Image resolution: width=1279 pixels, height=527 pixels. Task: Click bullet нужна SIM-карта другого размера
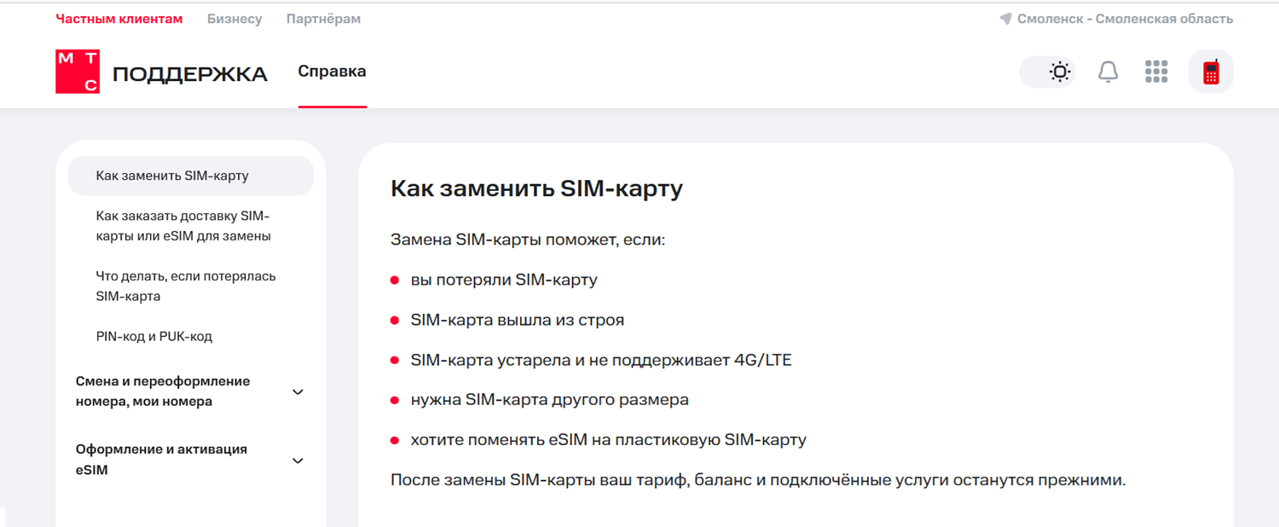click(x=550, y=400)
